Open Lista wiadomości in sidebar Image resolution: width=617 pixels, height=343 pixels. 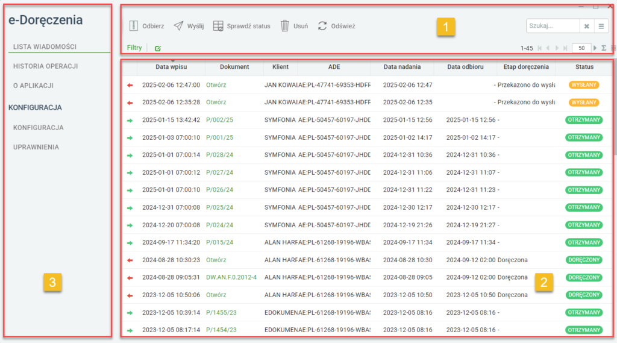(x=45, y=46)
